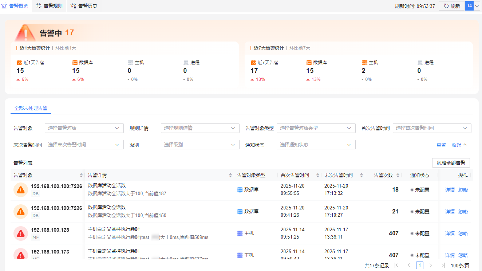Click 数据库 type icon in 当前值150 row
Image resolution: width=482 pixels, height=271 pixels.
pos(240,211)
